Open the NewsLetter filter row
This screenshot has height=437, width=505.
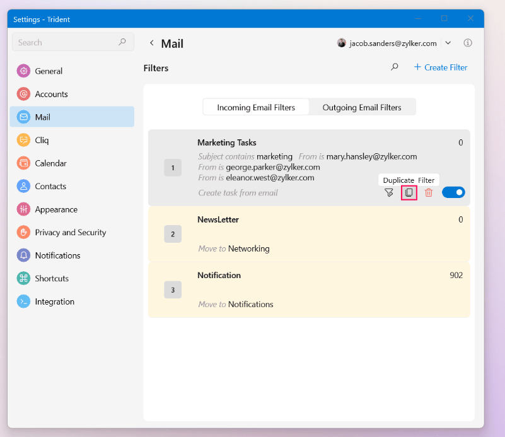(309, 234)
